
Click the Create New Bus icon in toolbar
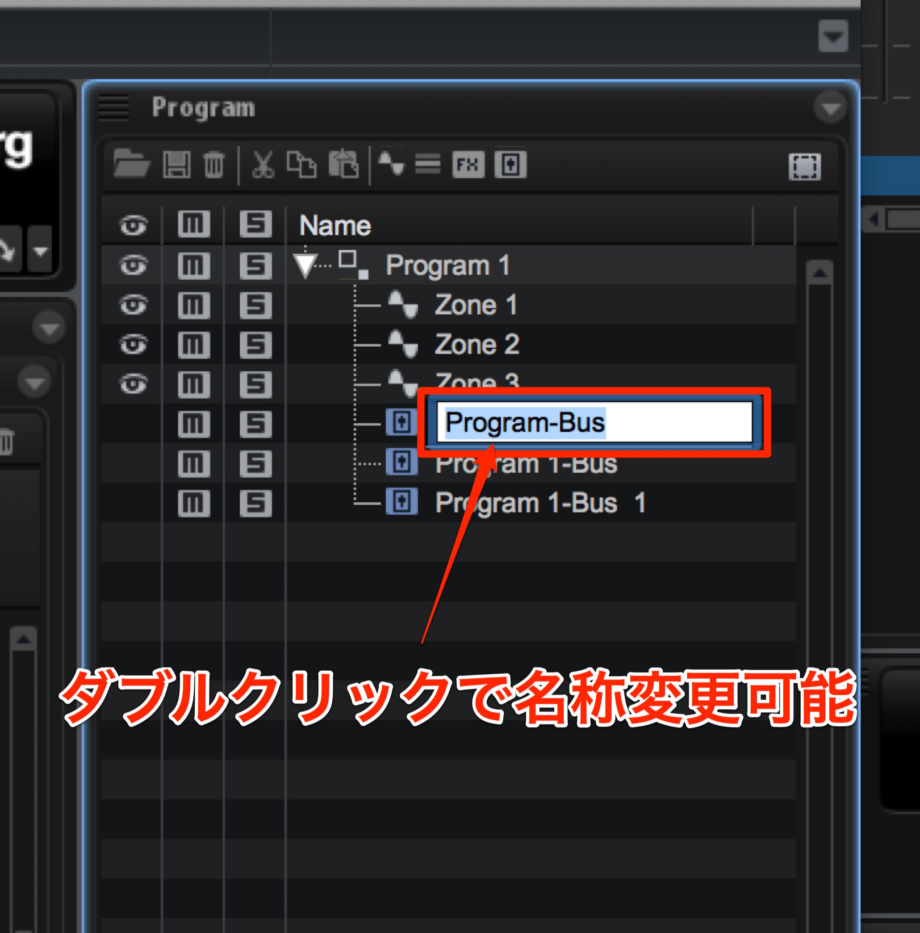[510, 165]
